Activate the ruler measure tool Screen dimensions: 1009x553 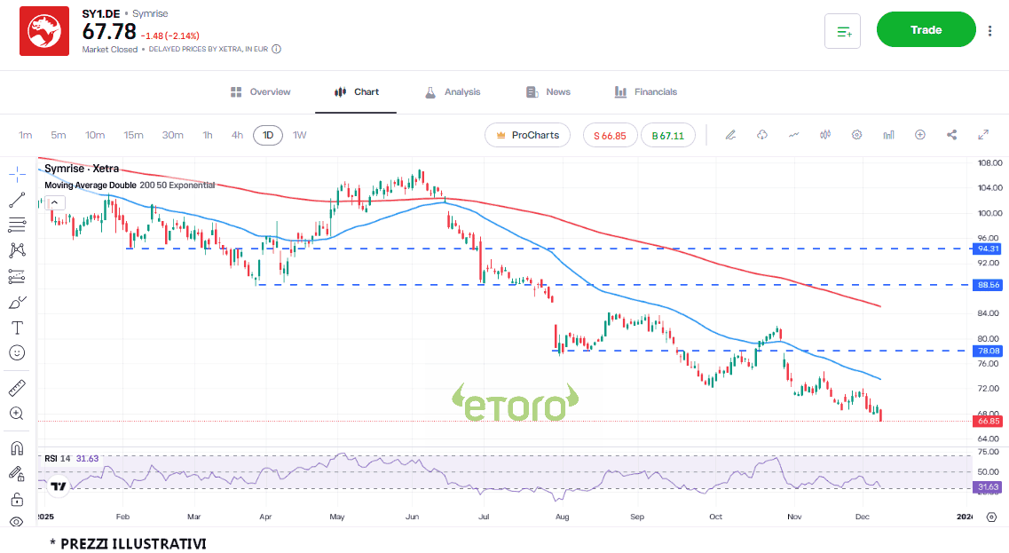pyautogui.click(x=17, y=388)
